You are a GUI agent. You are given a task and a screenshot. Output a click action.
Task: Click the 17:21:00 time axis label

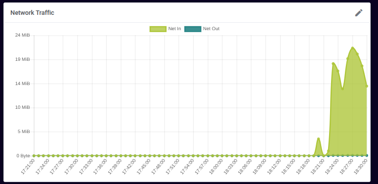28,167
